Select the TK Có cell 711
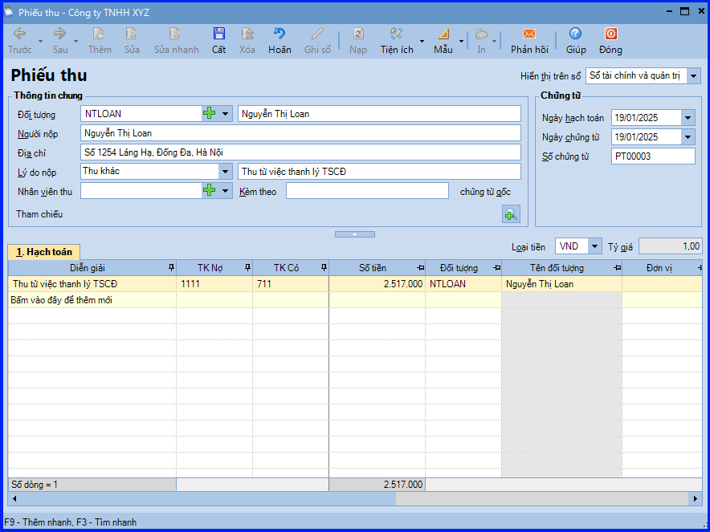 pos(292,284)
